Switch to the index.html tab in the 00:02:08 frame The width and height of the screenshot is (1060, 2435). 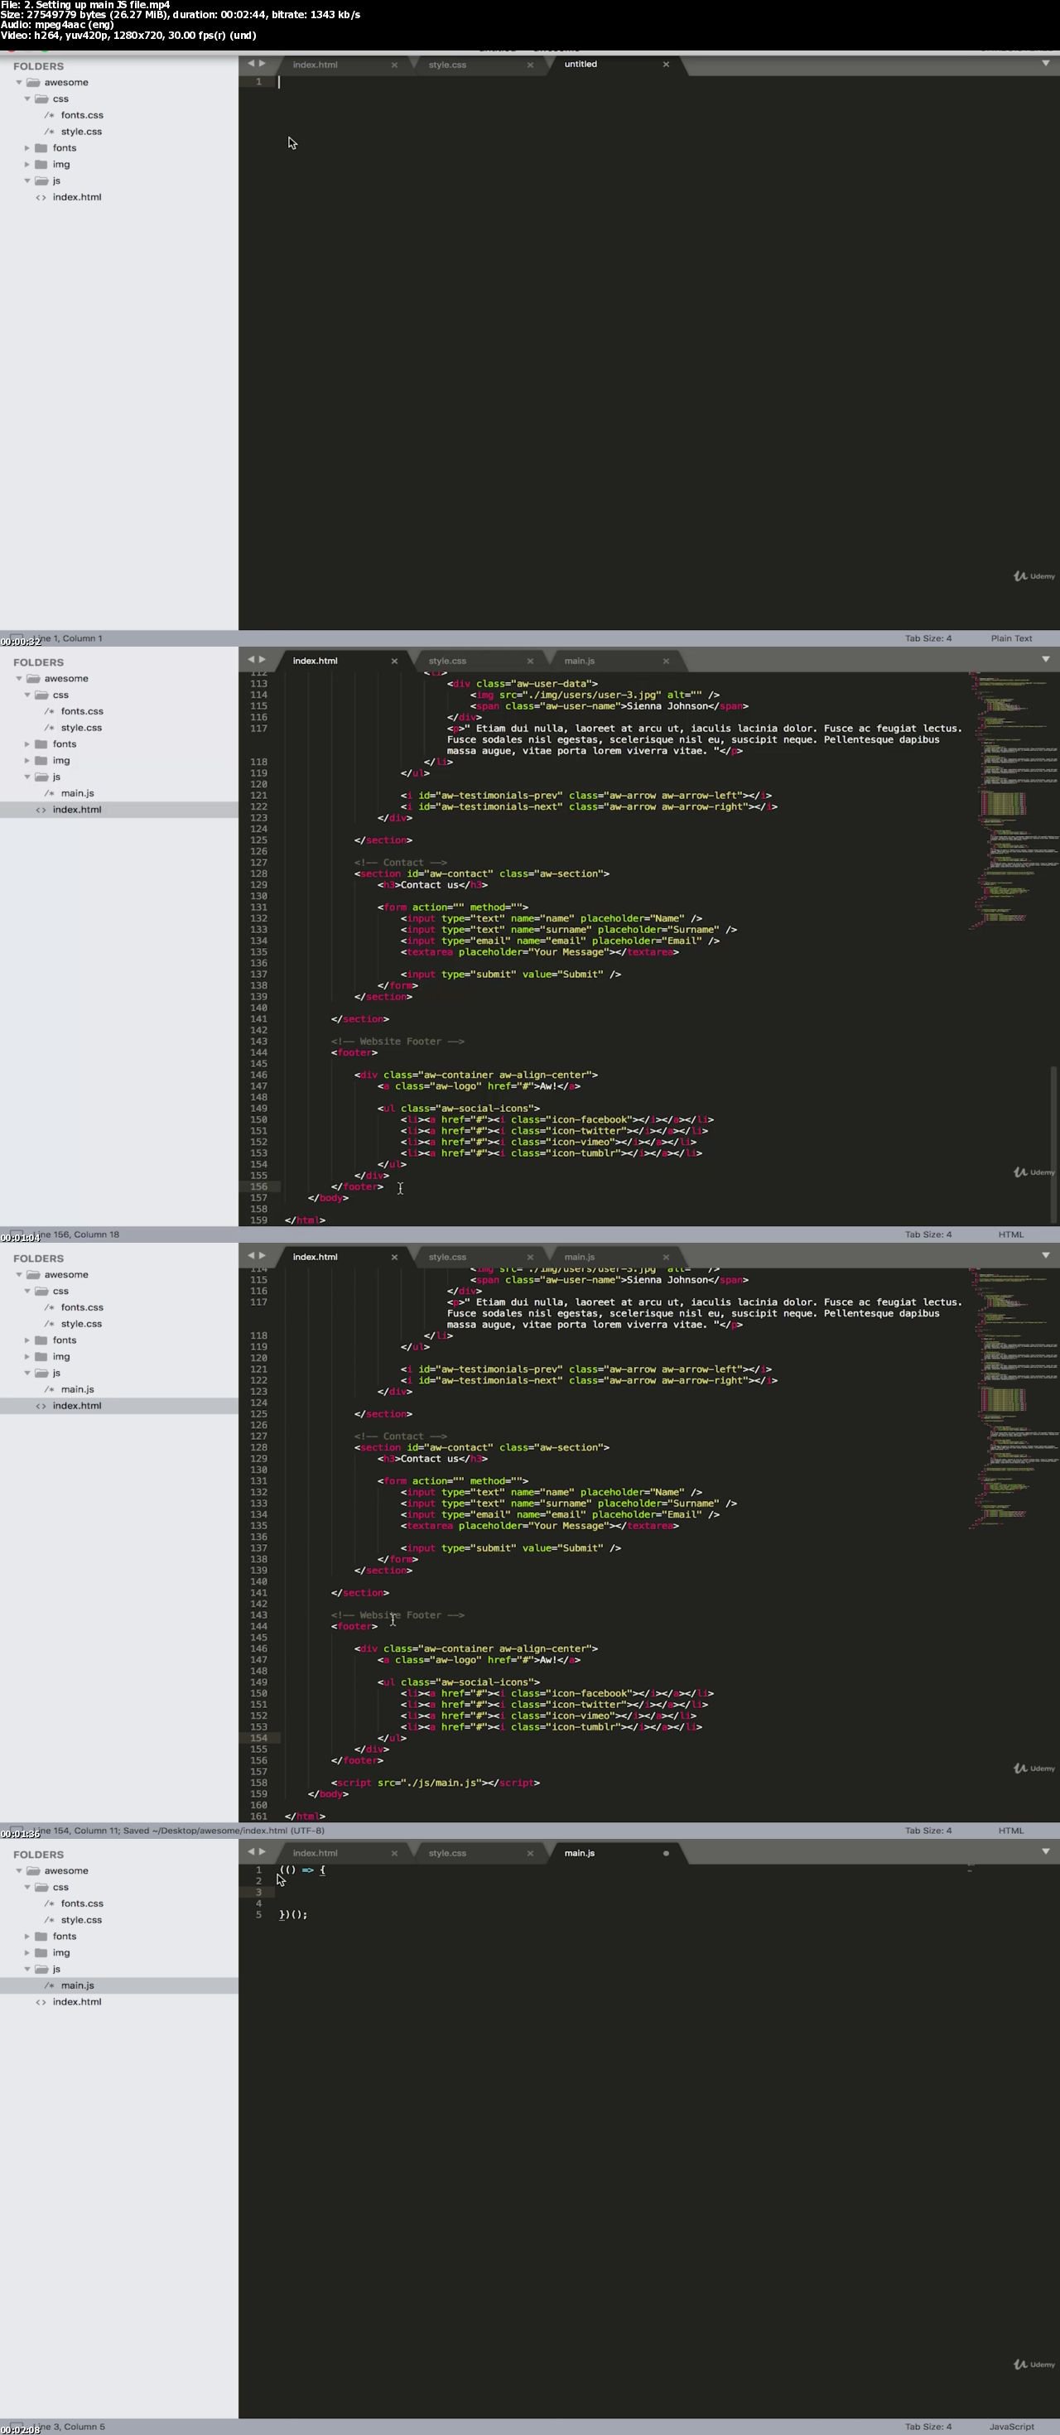tap(315, 1854)
